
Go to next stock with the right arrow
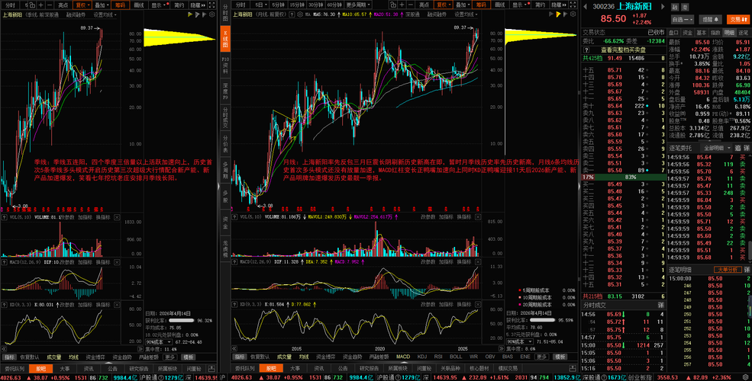[663, 7]
